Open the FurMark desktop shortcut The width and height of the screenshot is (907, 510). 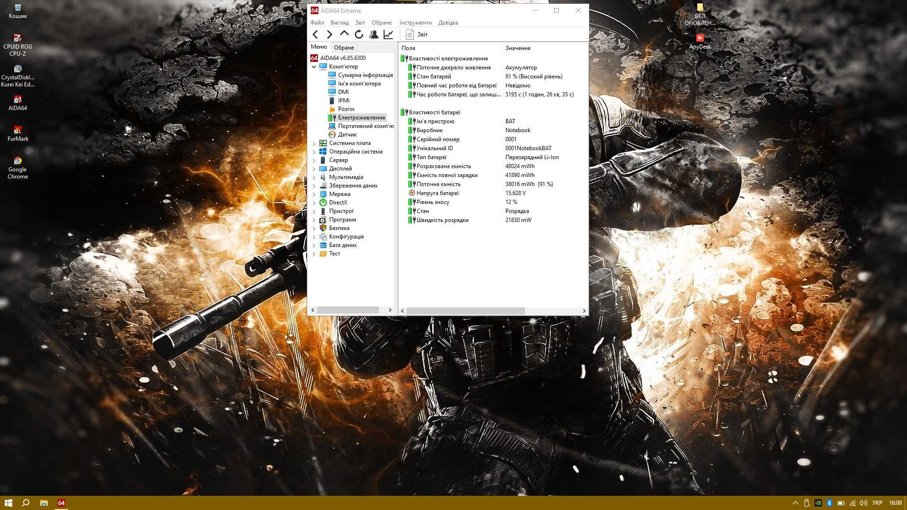coord(17,134)
